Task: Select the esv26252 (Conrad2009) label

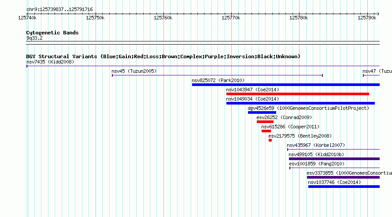Action: [x=284, y=117]
